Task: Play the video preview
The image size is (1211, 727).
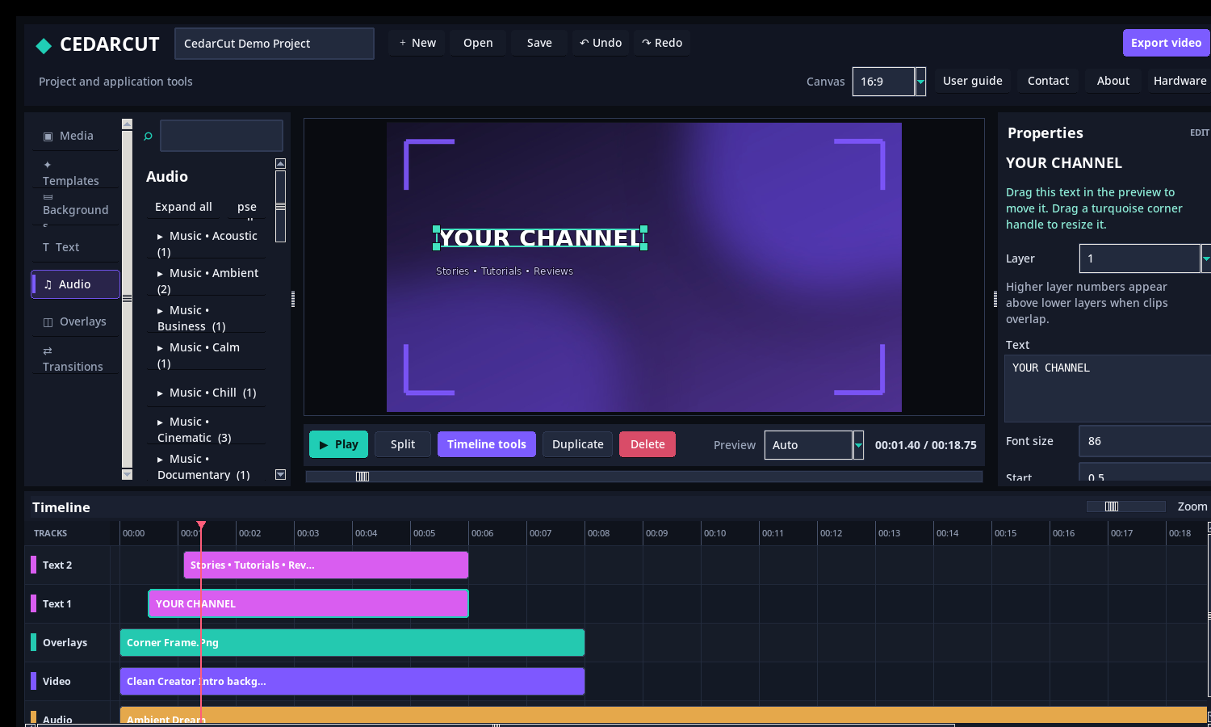Action: (x=338, y=444)
